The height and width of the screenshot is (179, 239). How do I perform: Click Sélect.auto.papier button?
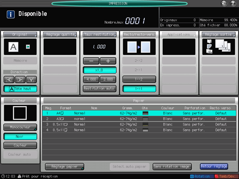pos(129,167)
